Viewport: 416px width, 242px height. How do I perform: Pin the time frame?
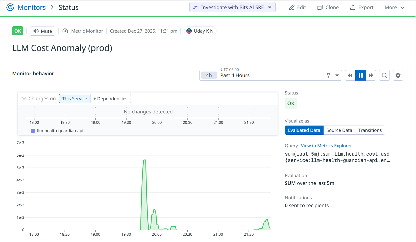328,75
